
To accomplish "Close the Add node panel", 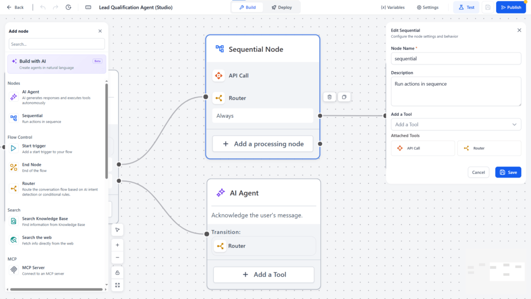I will tap(100, 31).
